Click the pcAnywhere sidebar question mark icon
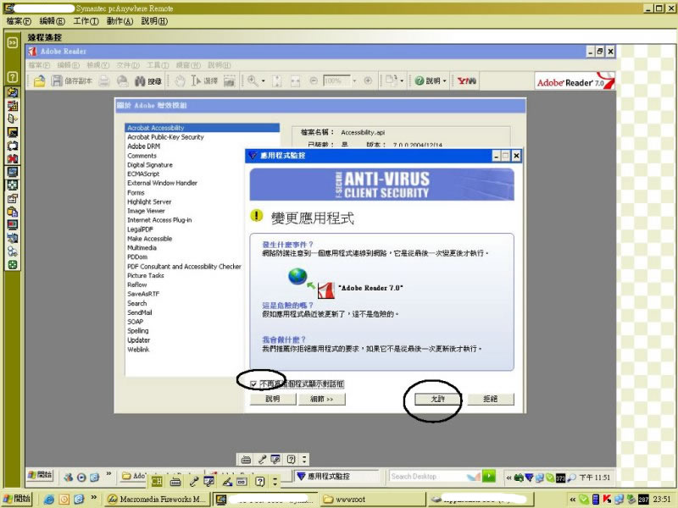The height and width of the screenshot is (508, 678). (x=12, y=77)
